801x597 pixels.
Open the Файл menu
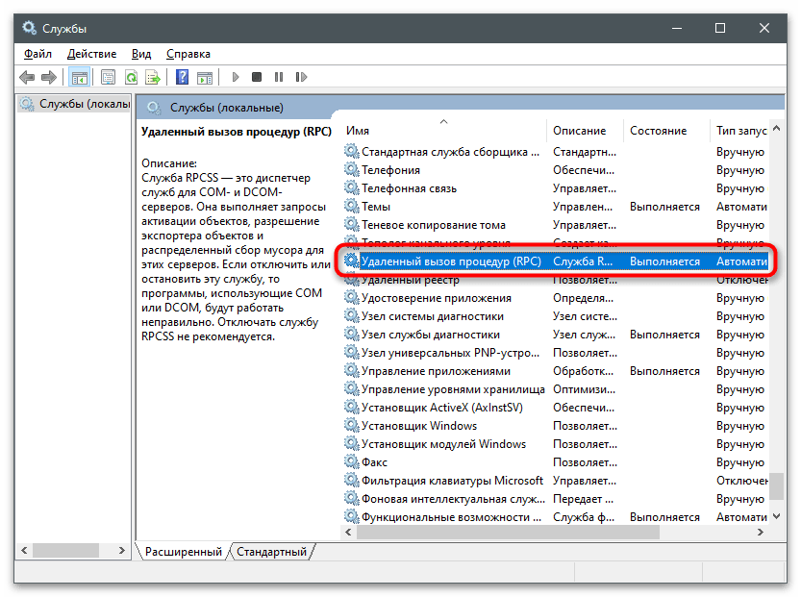tap(38, 54)
